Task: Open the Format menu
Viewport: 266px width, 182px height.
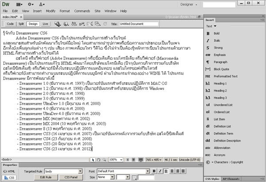Action: [65, 11]
